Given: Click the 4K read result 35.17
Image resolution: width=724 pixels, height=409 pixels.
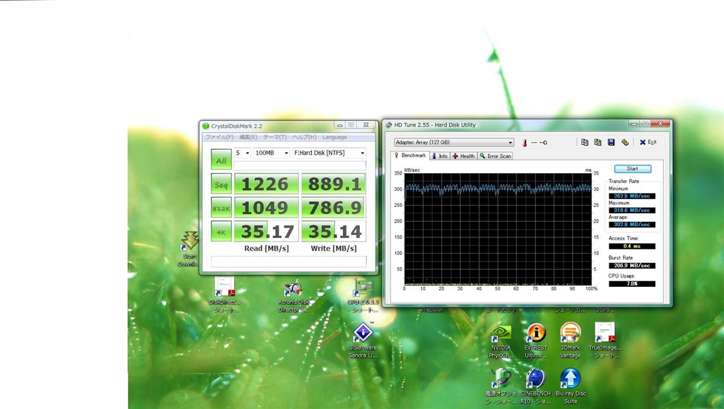Looking at the screenshot, I should [267, 231].
